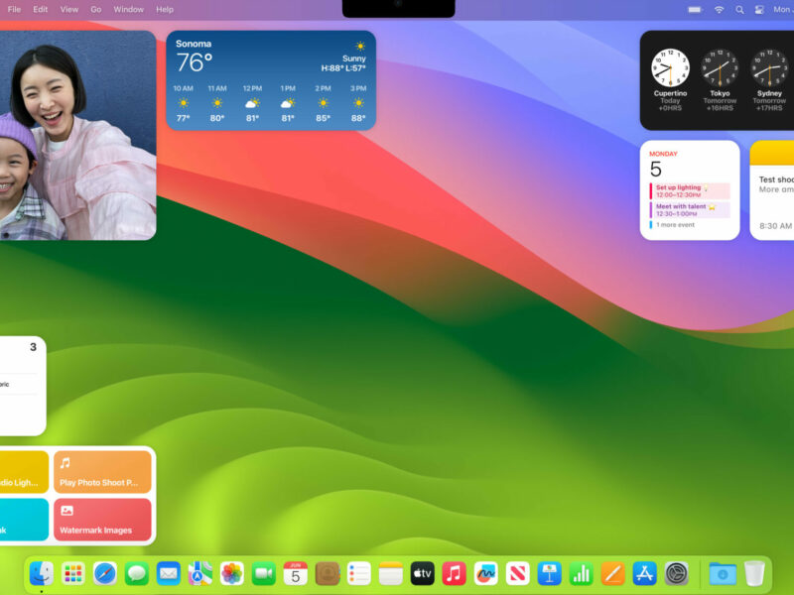Viewport: 794px width, 595px height.
Task: Run the yellow shortcut ending in "dio Ligh..."
Action: click(24, 472)
